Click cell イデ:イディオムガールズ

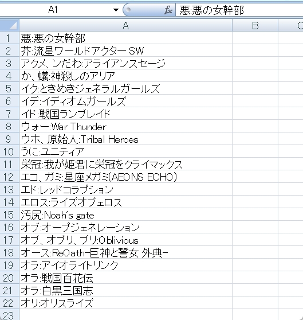tap(125, 101)
